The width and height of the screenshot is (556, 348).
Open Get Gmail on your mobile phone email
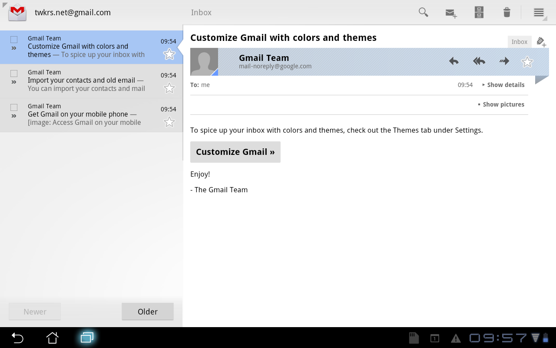point(91,115)
